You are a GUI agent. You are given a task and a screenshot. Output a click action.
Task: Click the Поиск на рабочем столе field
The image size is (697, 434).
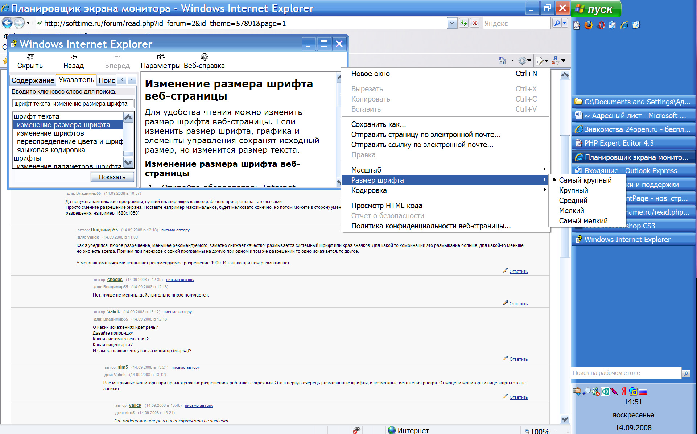(626, 373)
